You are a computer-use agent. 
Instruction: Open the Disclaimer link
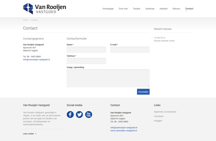159,116
